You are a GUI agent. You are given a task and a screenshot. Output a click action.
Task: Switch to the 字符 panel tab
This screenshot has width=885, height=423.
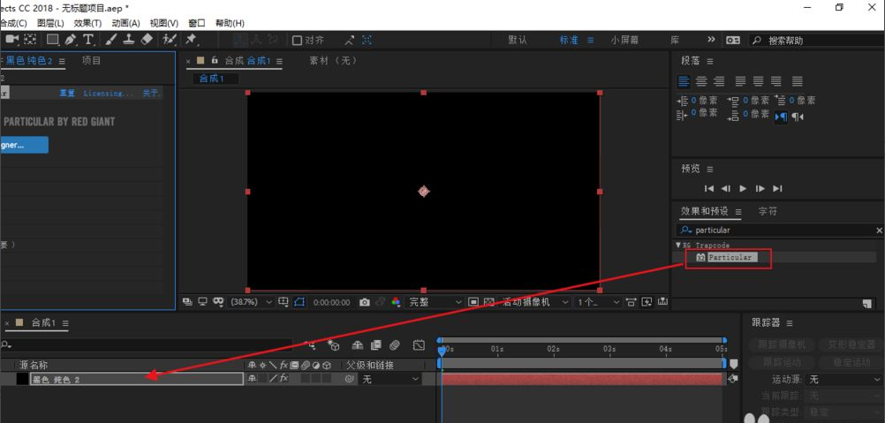(x=768, y=211)
